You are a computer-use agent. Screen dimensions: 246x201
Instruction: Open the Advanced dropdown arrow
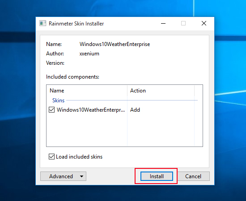coord(81,176)
